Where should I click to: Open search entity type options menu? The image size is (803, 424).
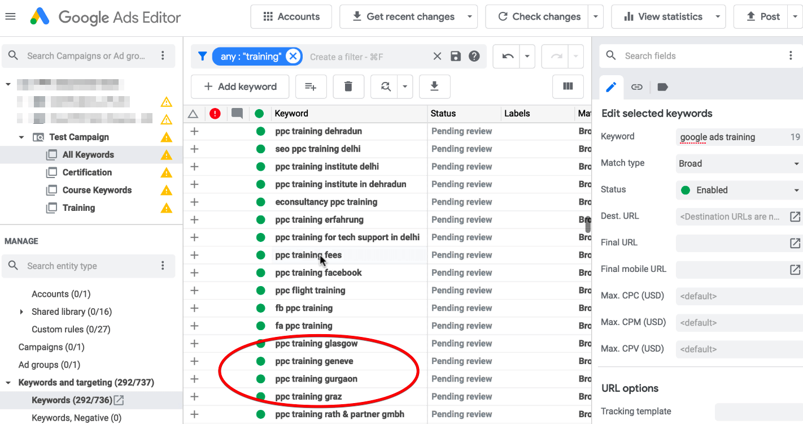[x=163, y=266]
